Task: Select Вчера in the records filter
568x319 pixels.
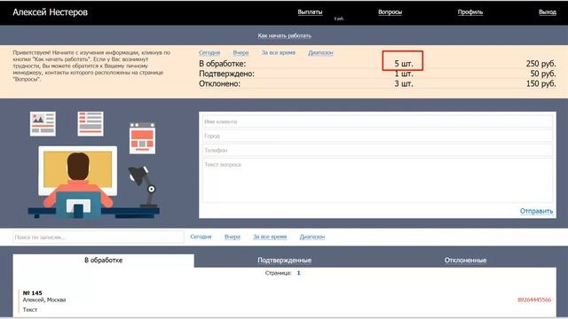Action: pyautogui.click(x=233, y=237)
